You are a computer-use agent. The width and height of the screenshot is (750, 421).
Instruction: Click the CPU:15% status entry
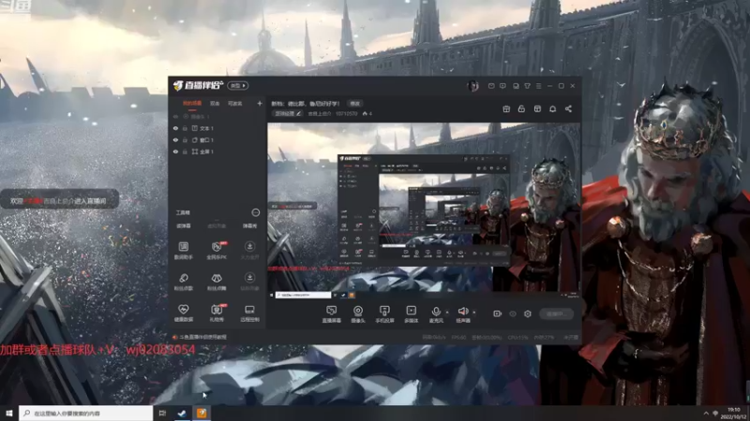pyautogui.click(x=518, y=338)
